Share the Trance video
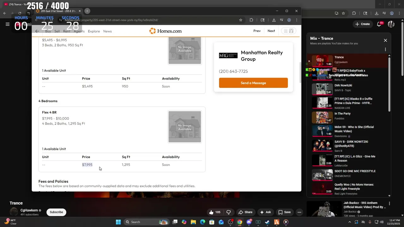This screenshot has width=404, height=227. [245, 212]
